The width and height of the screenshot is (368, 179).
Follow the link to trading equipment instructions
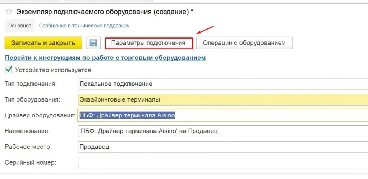point(105,58)
